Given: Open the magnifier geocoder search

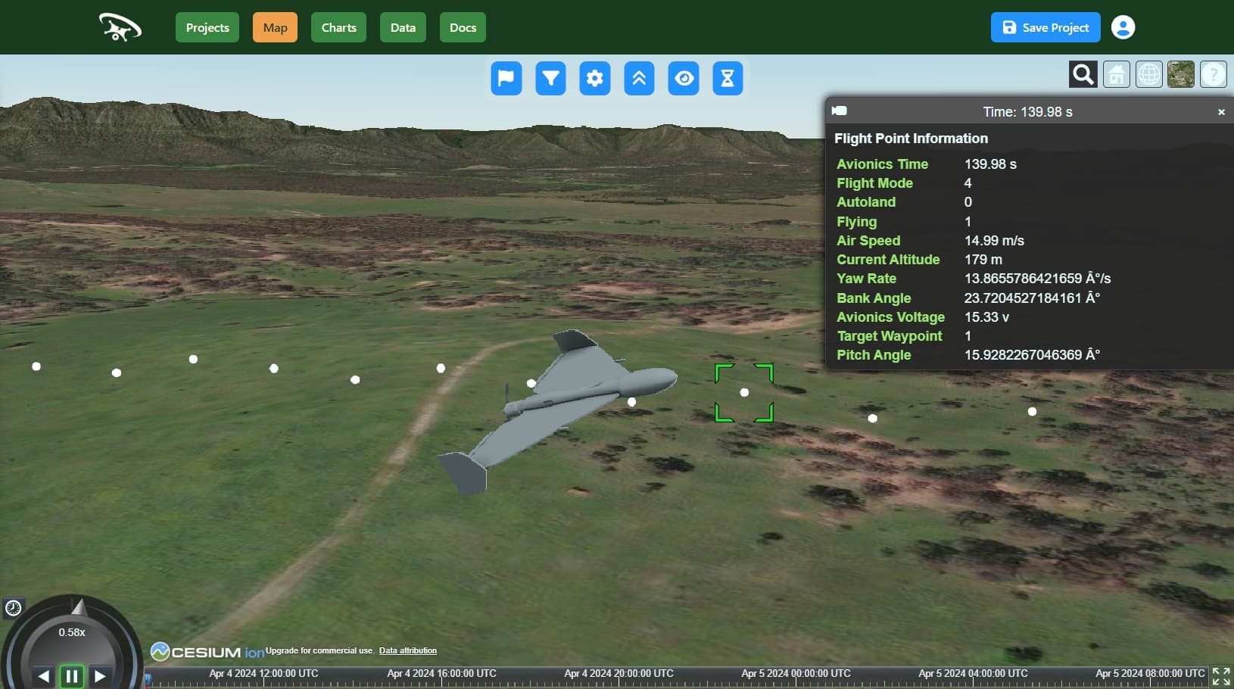Looking at the screenshot, I should [x=1083, y=74].
